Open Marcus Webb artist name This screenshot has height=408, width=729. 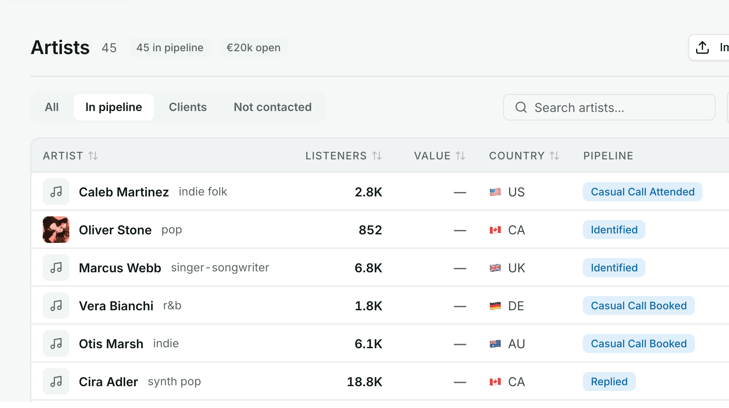coord(120,268)
